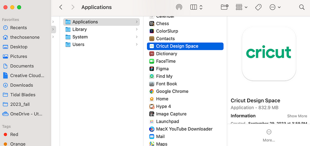Click the Cricut app preview thumbnail
Screen dimensions: 310x146
click(269, 54)
